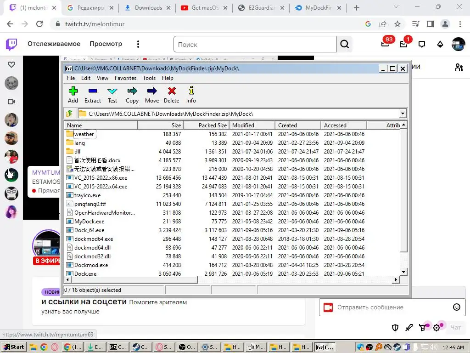
Task: Click the Twitch logo home icon
Action: pos(11,45)
